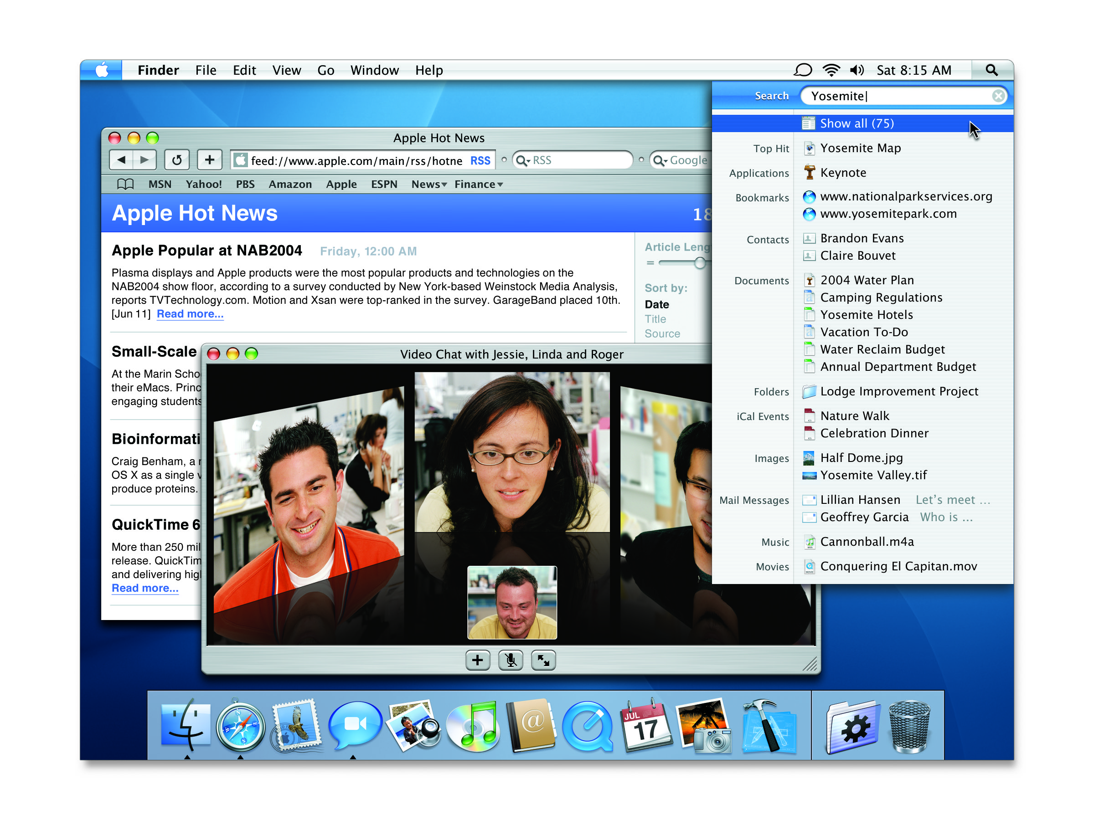Open Mail from the Dock
Viewport: 1094px width, 820px height.
click(x=296, y=726)
